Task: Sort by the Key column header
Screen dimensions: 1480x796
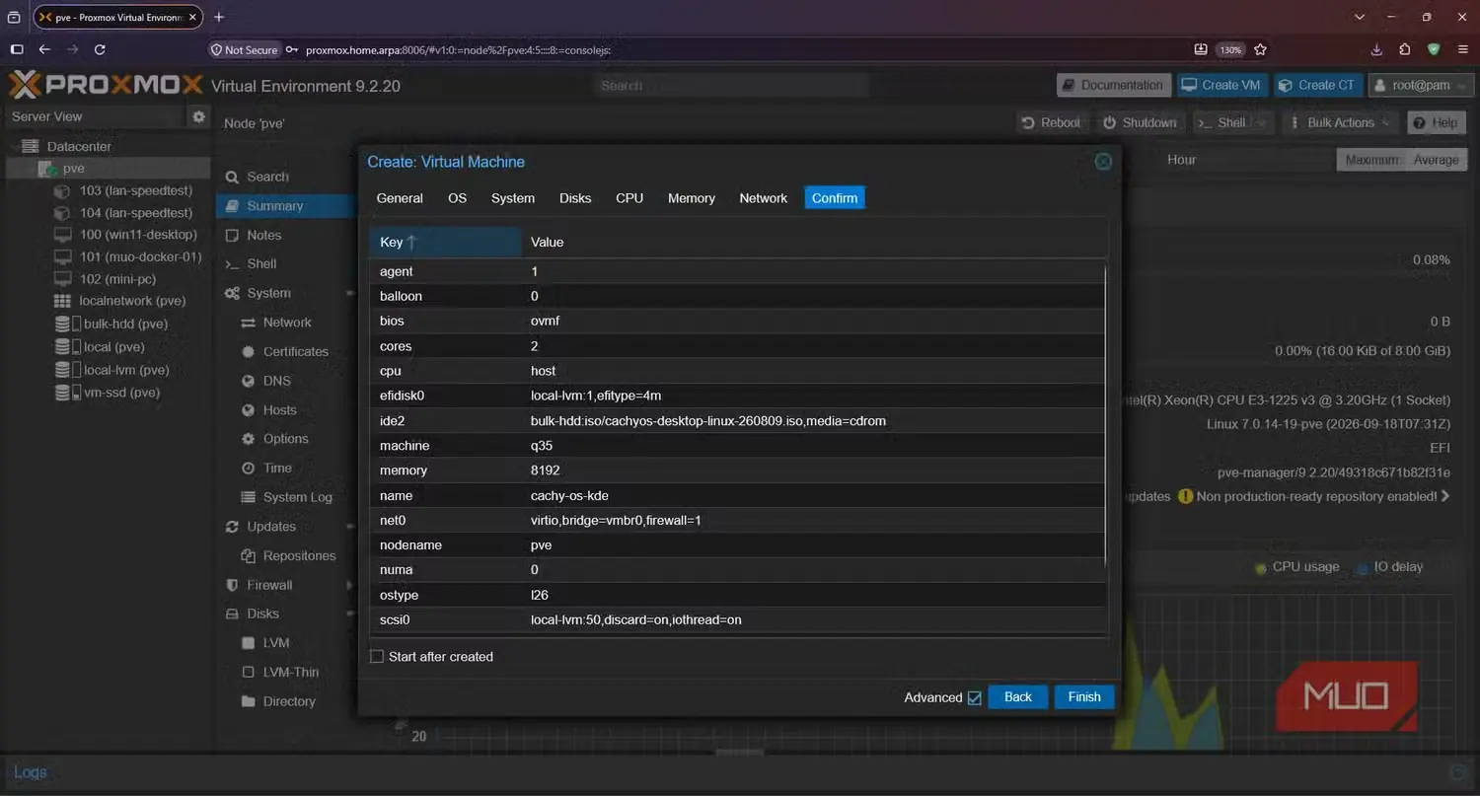Action: click(445, 242)
